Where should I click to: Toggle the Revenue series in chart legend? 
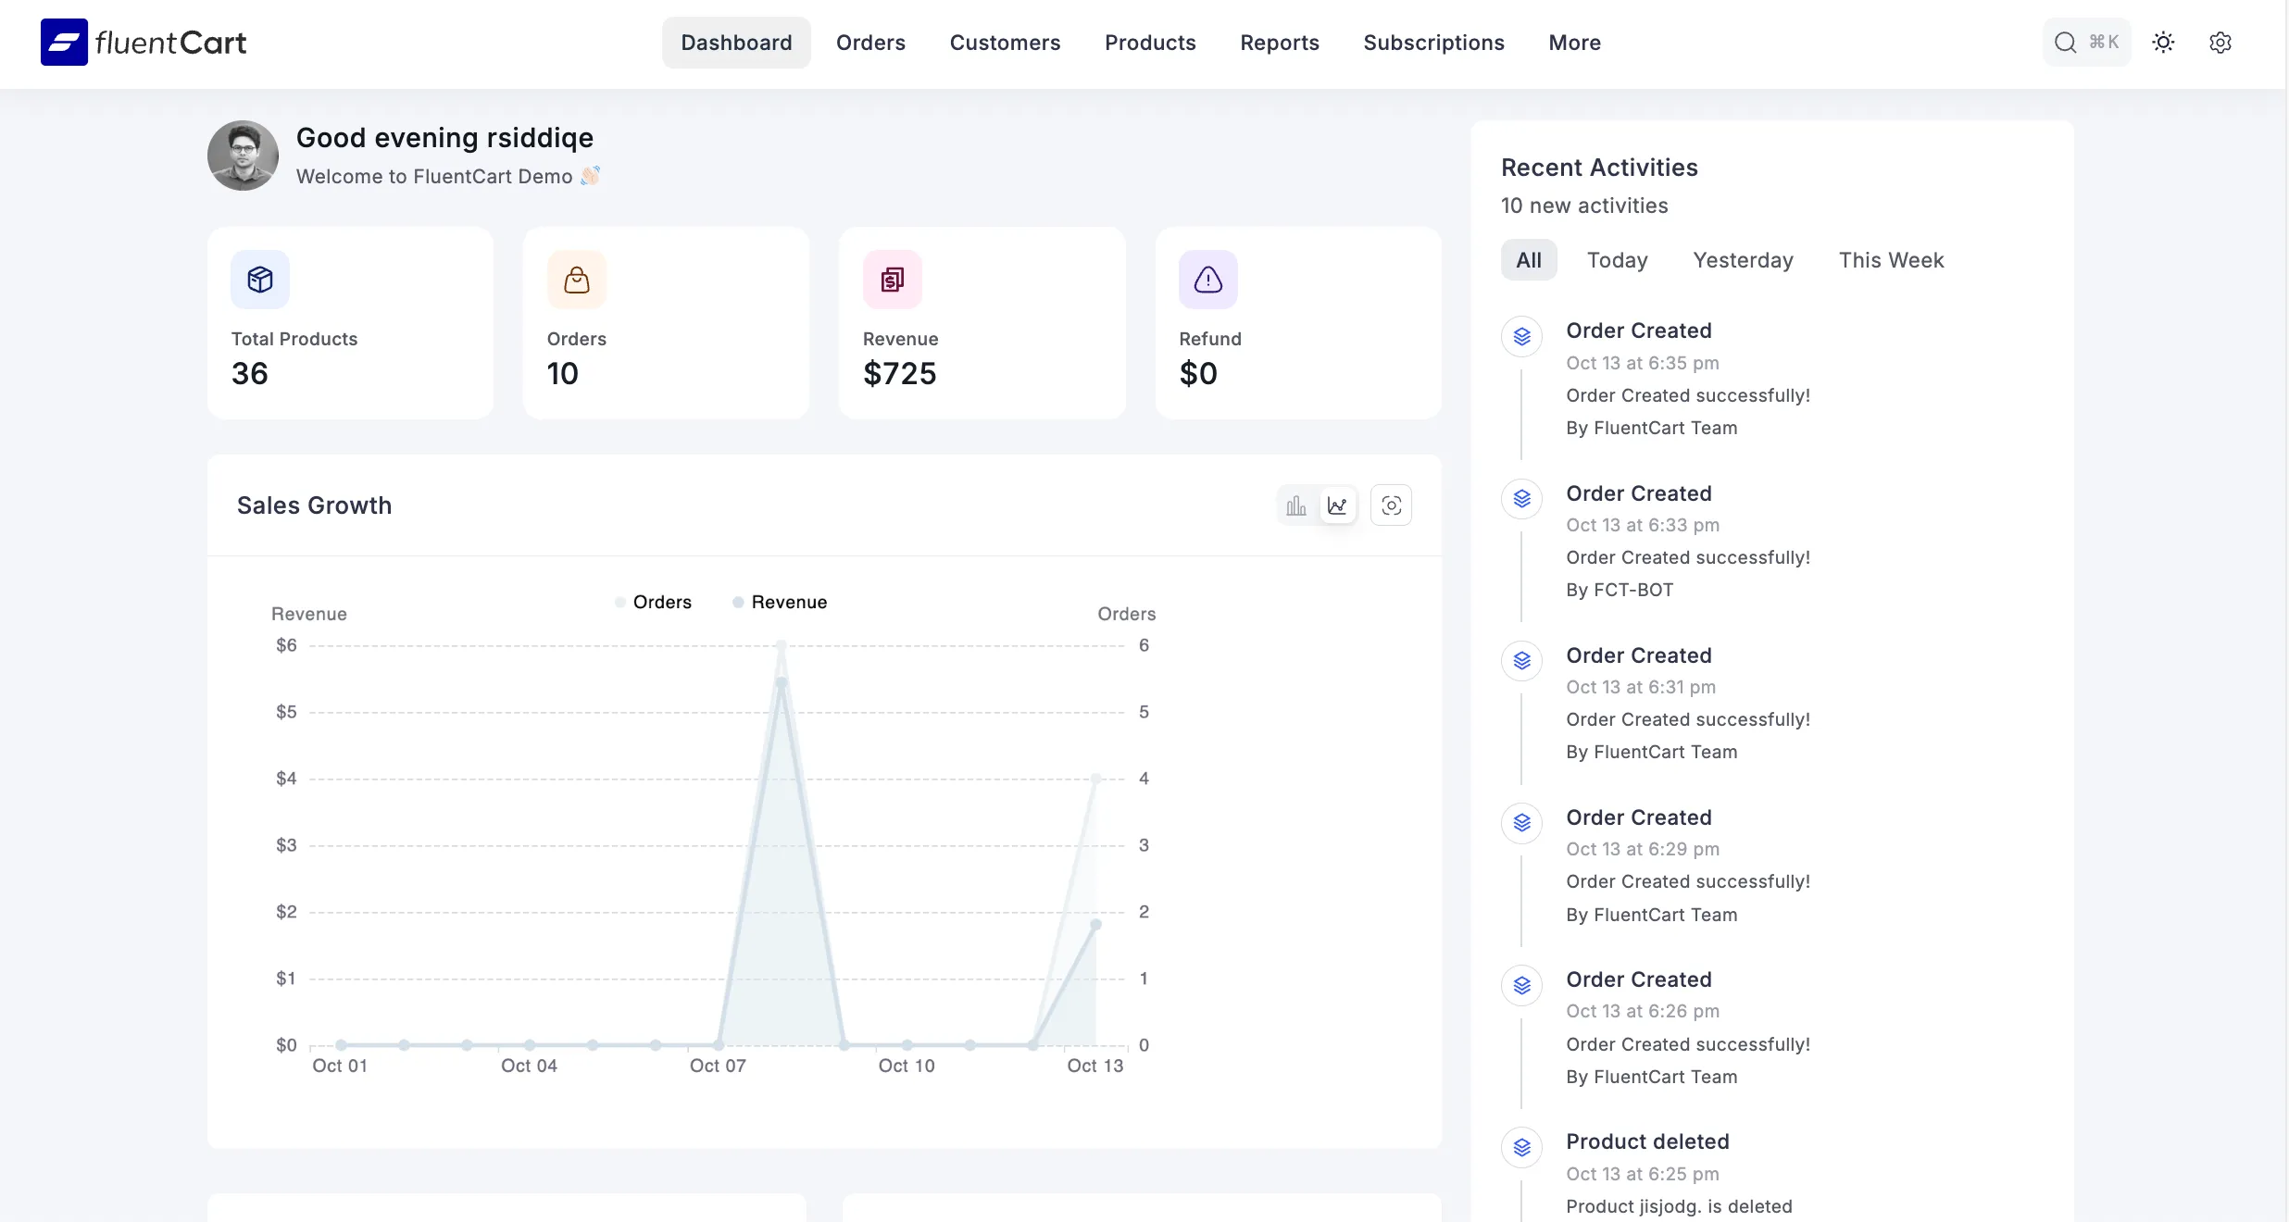[x=780, y=603]
